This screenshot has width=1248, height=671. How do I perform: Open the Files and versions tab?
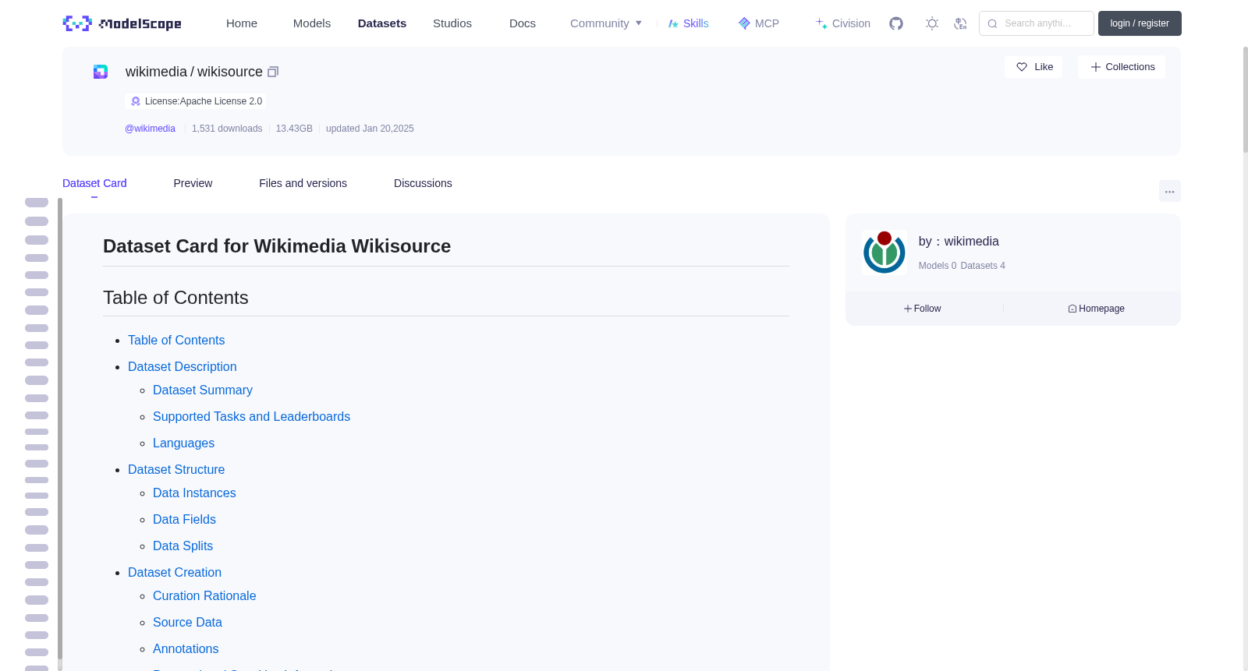303,183
